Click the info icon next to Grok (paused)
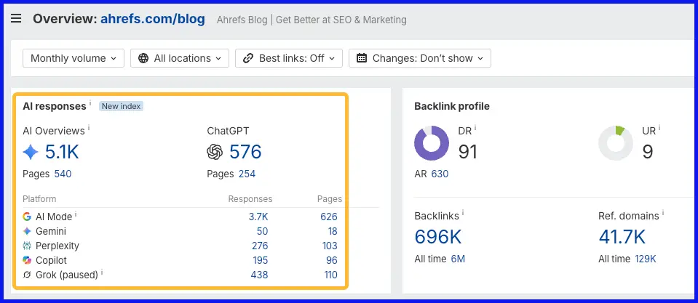Image resolution: width=698 pixels, height=303 pixels. point(101,272)
